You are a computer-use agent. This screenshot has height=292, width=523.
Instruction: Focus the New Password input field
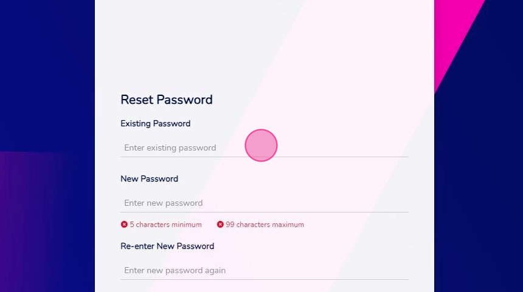(265, 203)
